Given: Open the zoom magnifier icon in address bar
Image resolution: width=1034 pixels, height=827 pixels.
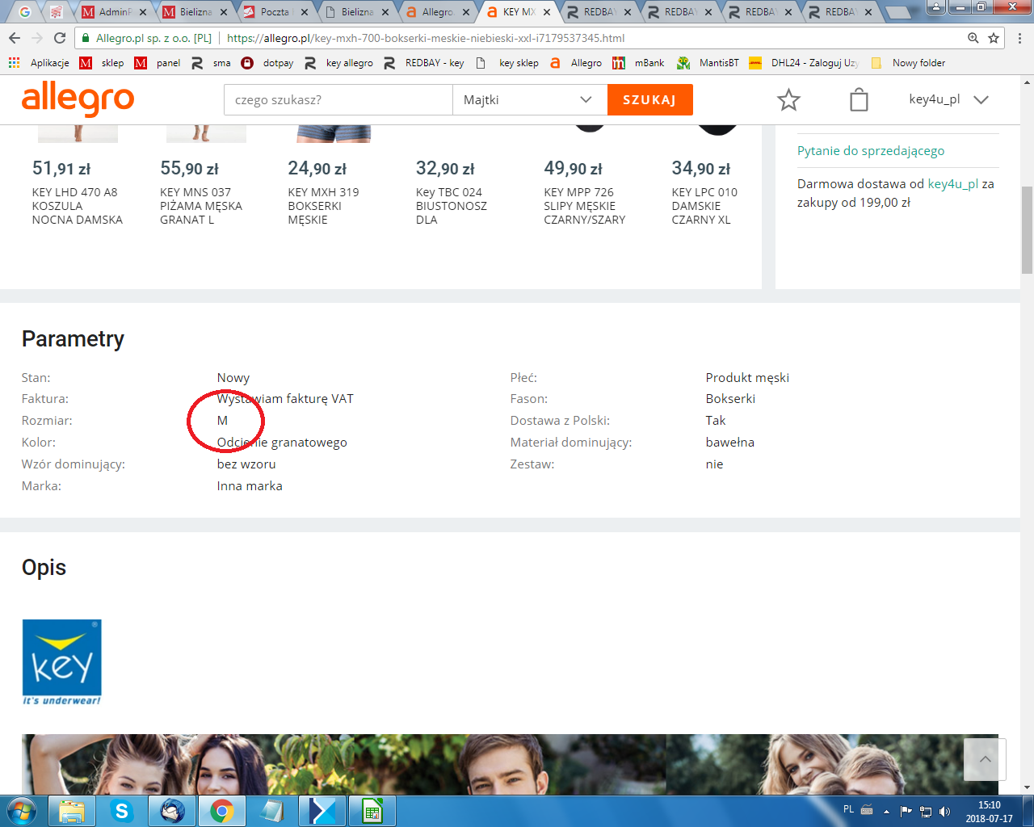Looking at the screenshot, I should (x=973, y=38).
